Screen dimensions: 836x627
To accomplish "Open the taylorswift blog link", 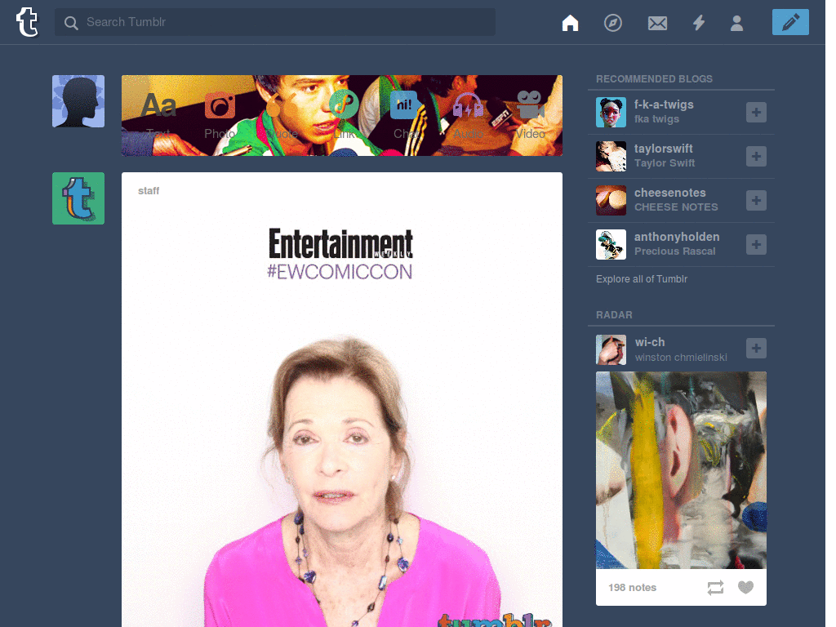I will [x=663, y=149].
